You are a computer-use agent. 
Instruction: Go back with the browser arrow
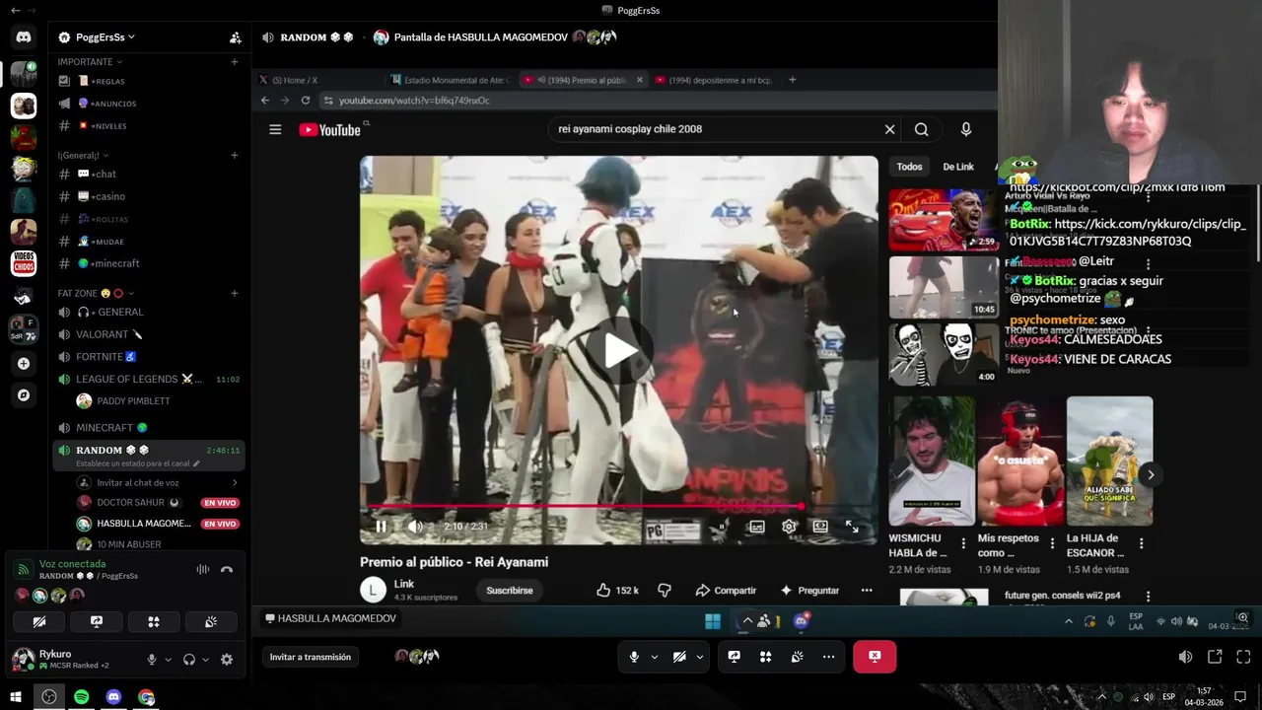tap(264, 101)
